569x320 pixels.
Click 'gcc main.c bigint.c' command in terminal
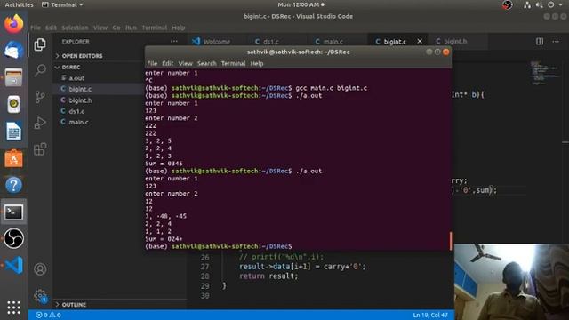(332, 88)
